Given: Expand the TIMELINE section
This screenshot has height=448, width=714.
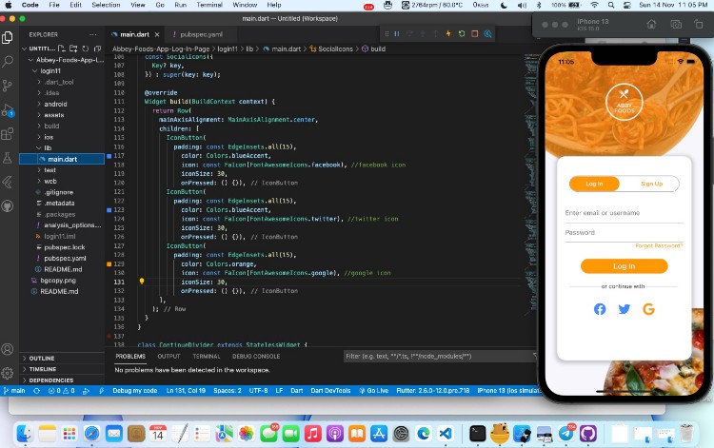Looking at the screenshot, I should [x=42, y=369].
